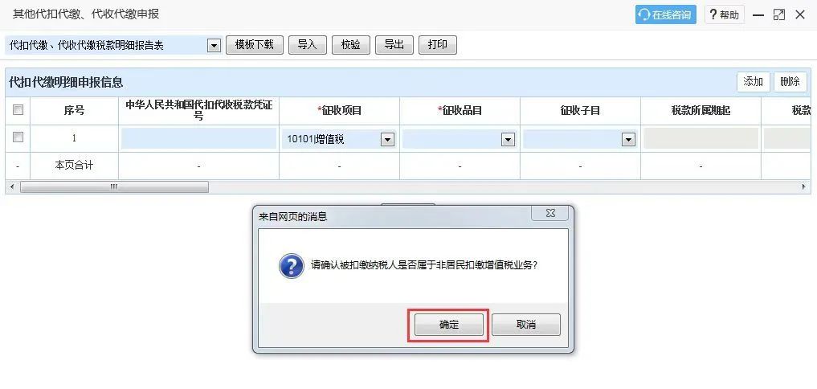Close the declaration window with top-right X
Screen dimensions: 817x389
coord(800,15)
